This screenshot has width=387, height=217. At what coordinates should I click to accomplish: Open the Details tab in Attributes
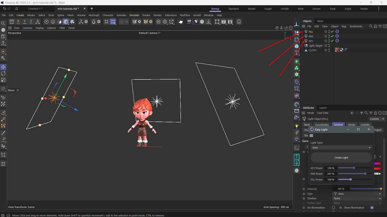pyautogui.click(x=351, y=125)
